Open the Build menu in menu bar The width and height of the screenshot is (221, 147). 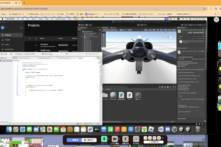click(47, 19)
